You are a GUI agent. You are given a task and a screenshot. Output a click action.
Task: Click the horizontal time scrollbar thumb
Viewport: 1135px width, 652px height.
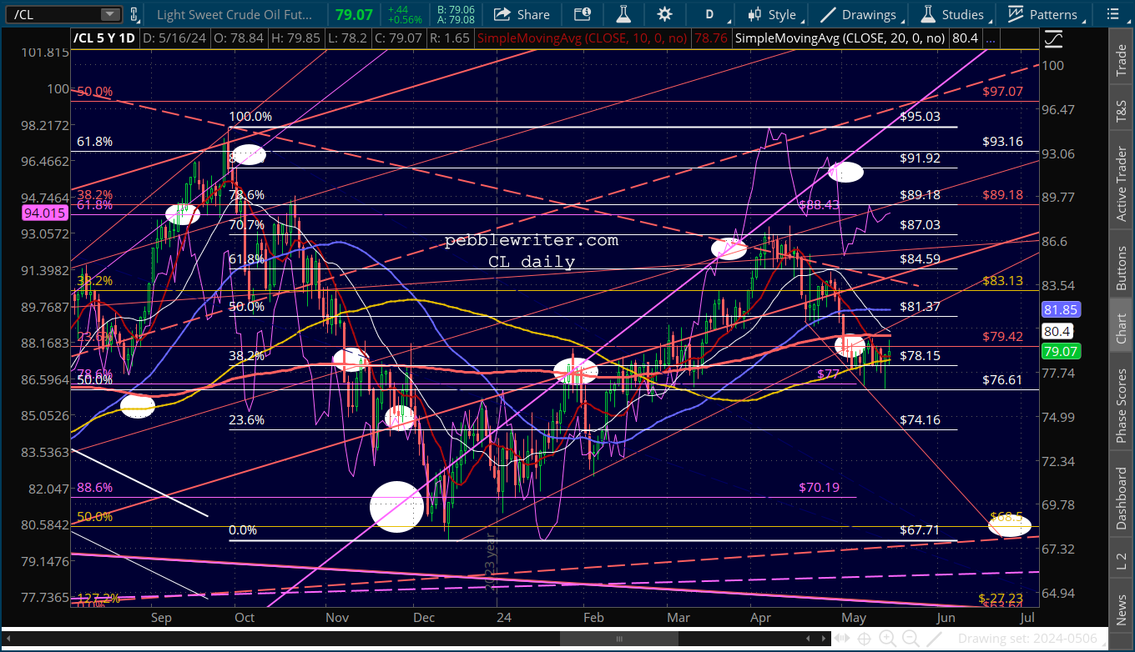point(618,639)
